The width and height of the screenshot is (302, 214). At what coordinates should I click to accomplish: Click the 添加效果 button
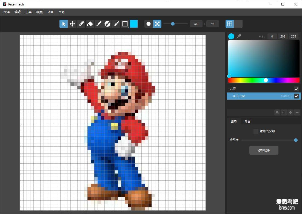(x=264, y=150)
